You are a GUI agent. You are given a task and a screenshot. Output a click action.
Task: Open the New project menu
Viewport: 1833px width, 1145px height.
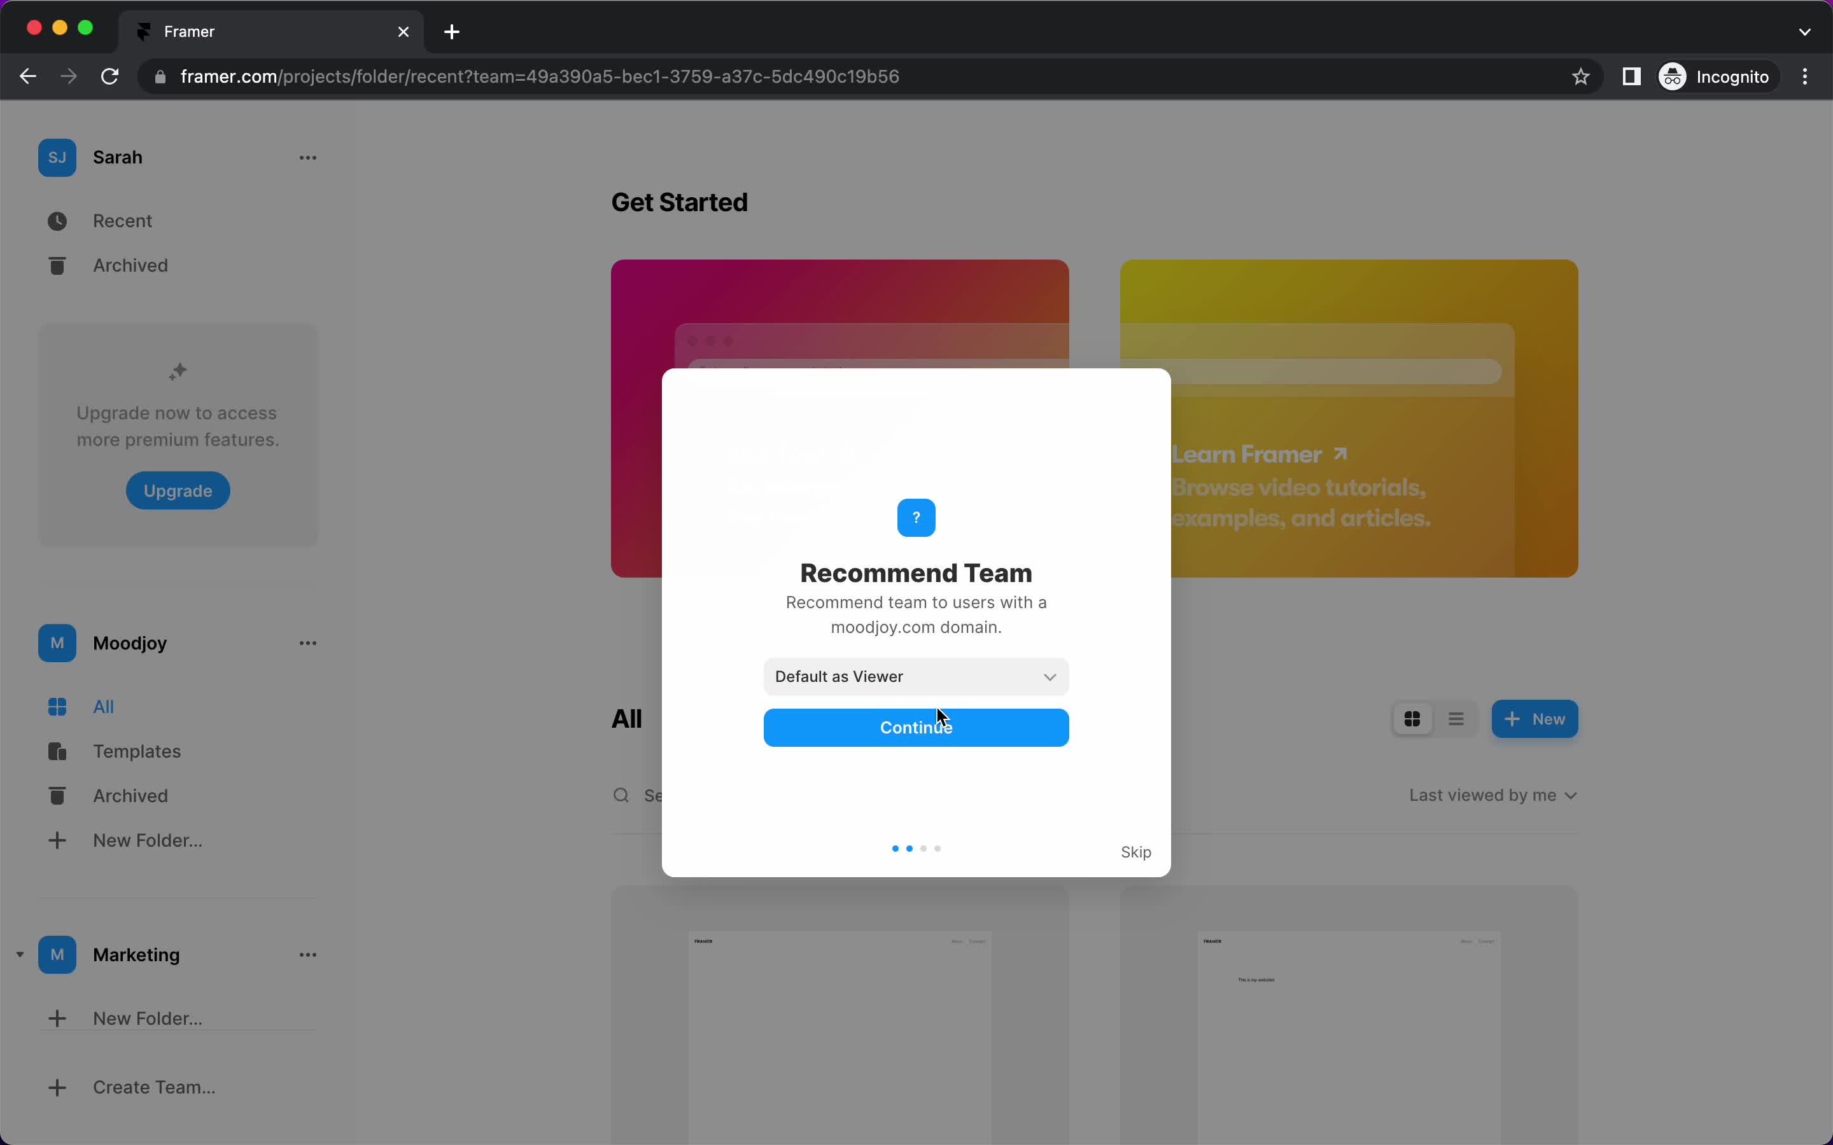click(1535, 718)
